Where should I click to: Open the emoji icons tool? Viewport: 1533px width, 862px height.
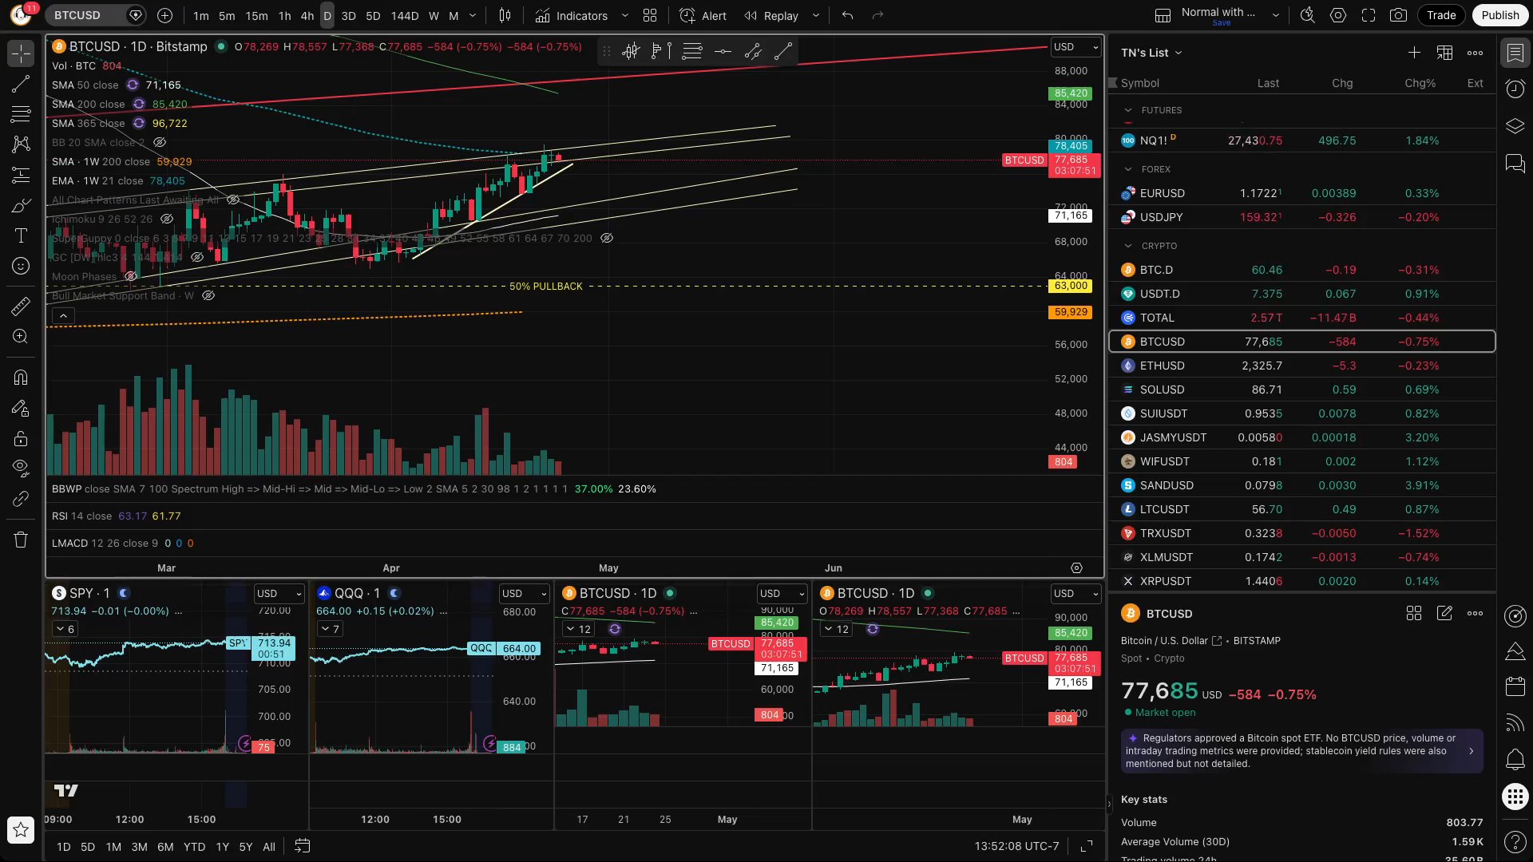(x=21, y=266)
